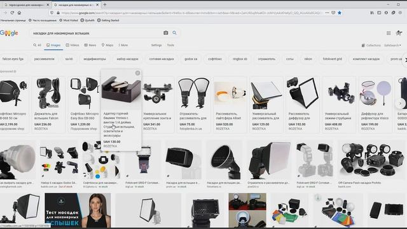Switch to the Videos tab
Image resolution: width=407 pixels, height=229 pixels.
(72, 45)
